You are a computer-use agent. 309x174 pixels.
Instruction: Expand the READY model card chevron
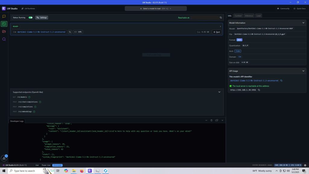click(220, 27)
